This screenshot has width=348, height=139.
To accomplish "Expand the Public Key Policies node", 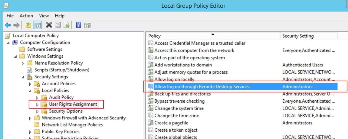I will [x=30, y=132].
